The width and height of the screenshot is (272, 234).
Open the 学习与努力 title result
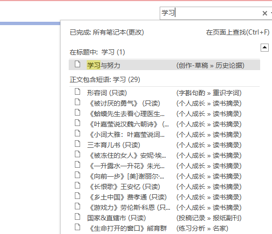coord(164,65)
